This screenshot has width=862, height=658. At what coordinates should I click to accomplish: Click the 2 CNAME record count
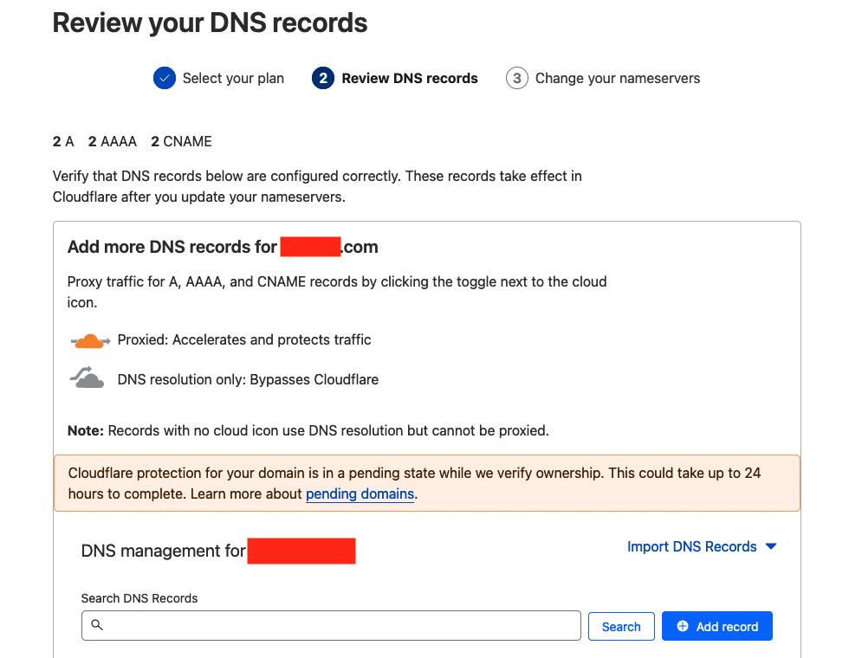(x=181, y=141)
